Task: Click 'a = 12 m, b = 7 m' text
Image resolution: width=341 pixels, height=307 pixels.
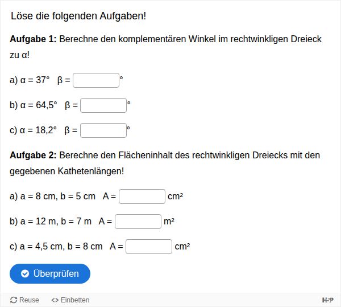Action: [x=56, y=222]
